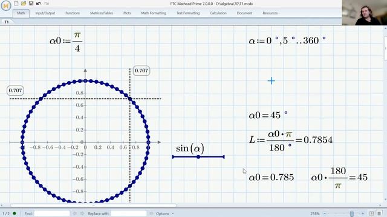Open the Functions ribbon tab
This screenshot has width=387, height=217.
click(x=73, y=13)
